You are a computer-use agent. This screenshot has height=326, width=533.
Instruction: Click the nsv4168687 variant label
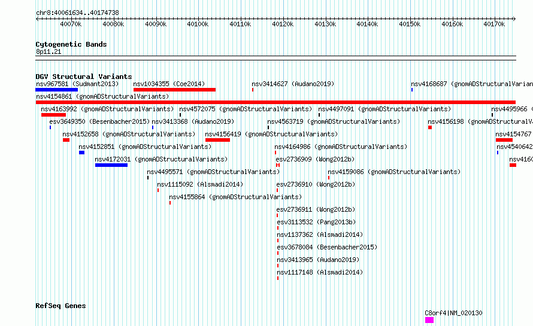(x=472, y=84)
